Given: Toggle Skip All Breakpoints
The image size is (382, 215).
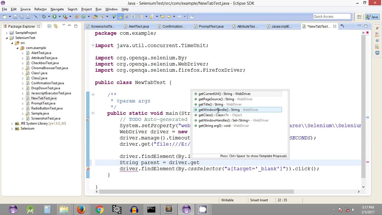Looking at the screenshot, I should pyautogui.click(x=36, y=16).
